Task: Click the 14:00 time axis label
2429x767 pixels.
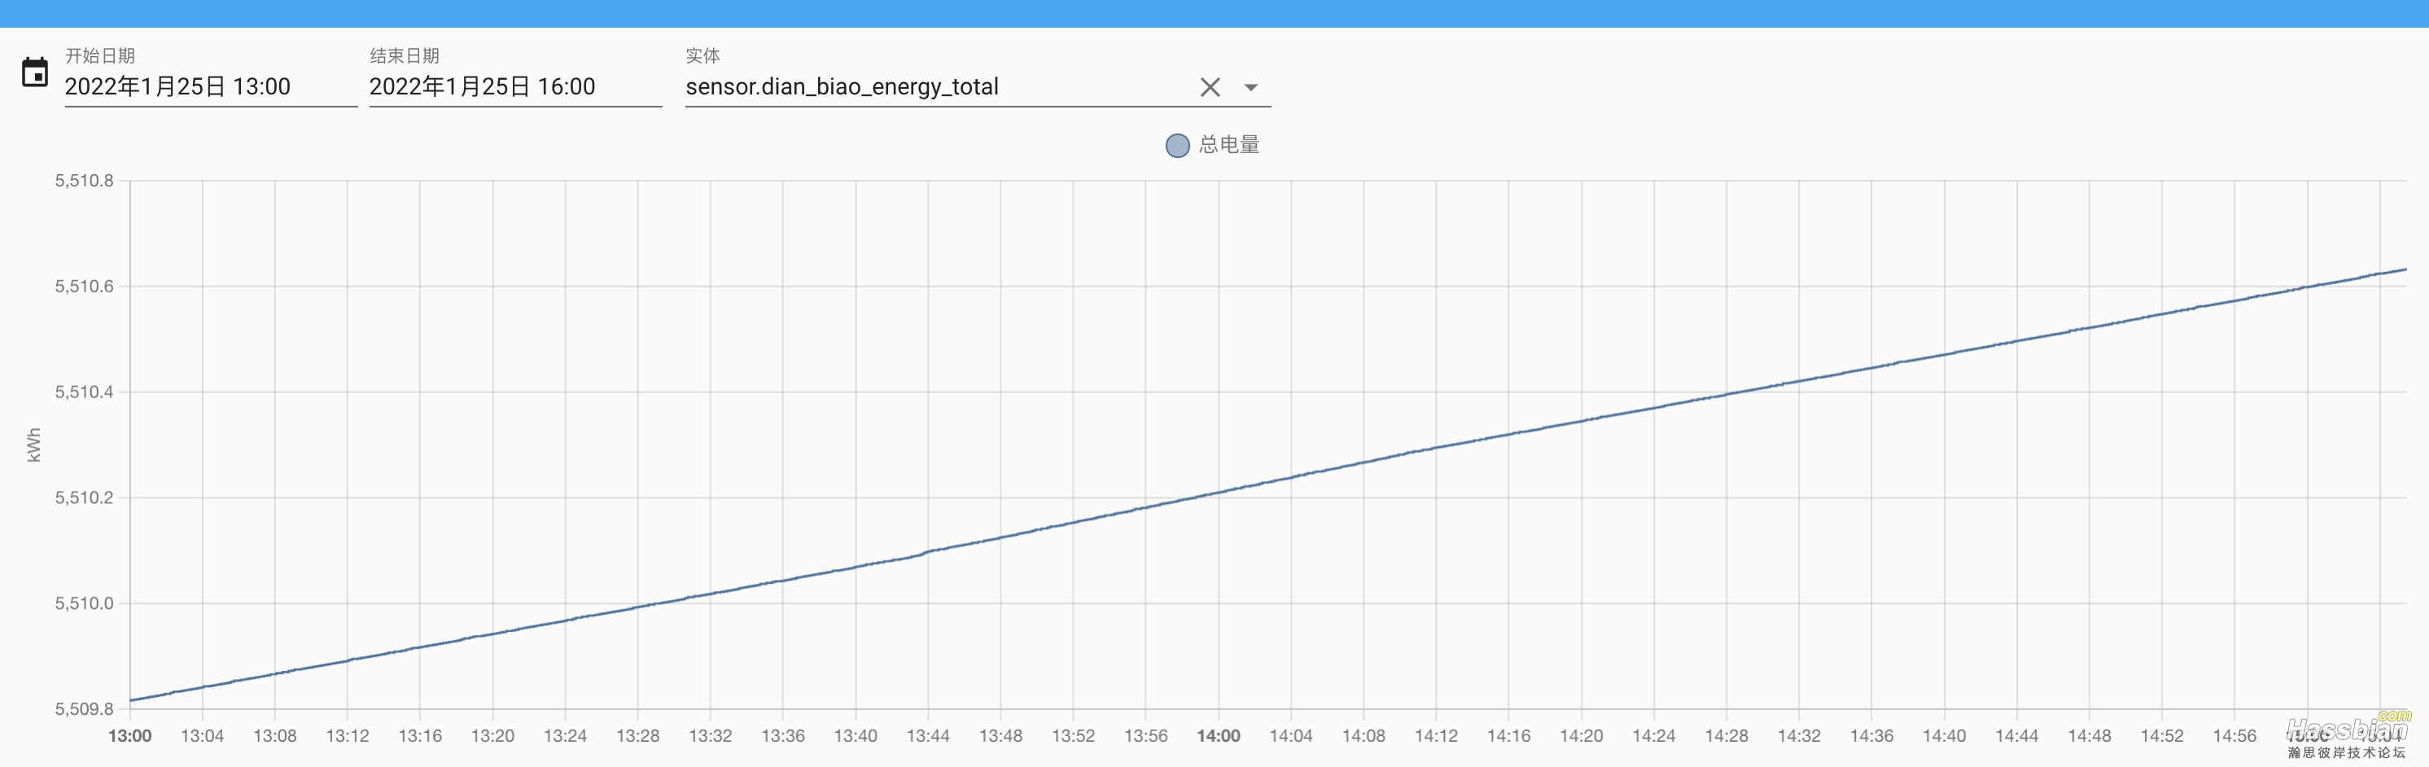Action: pos(1219,736)
